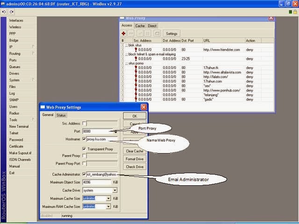Viewport: 299px width, 224px height.
Task: Enable the Src. Address checkbox
Action: point(84,123)
